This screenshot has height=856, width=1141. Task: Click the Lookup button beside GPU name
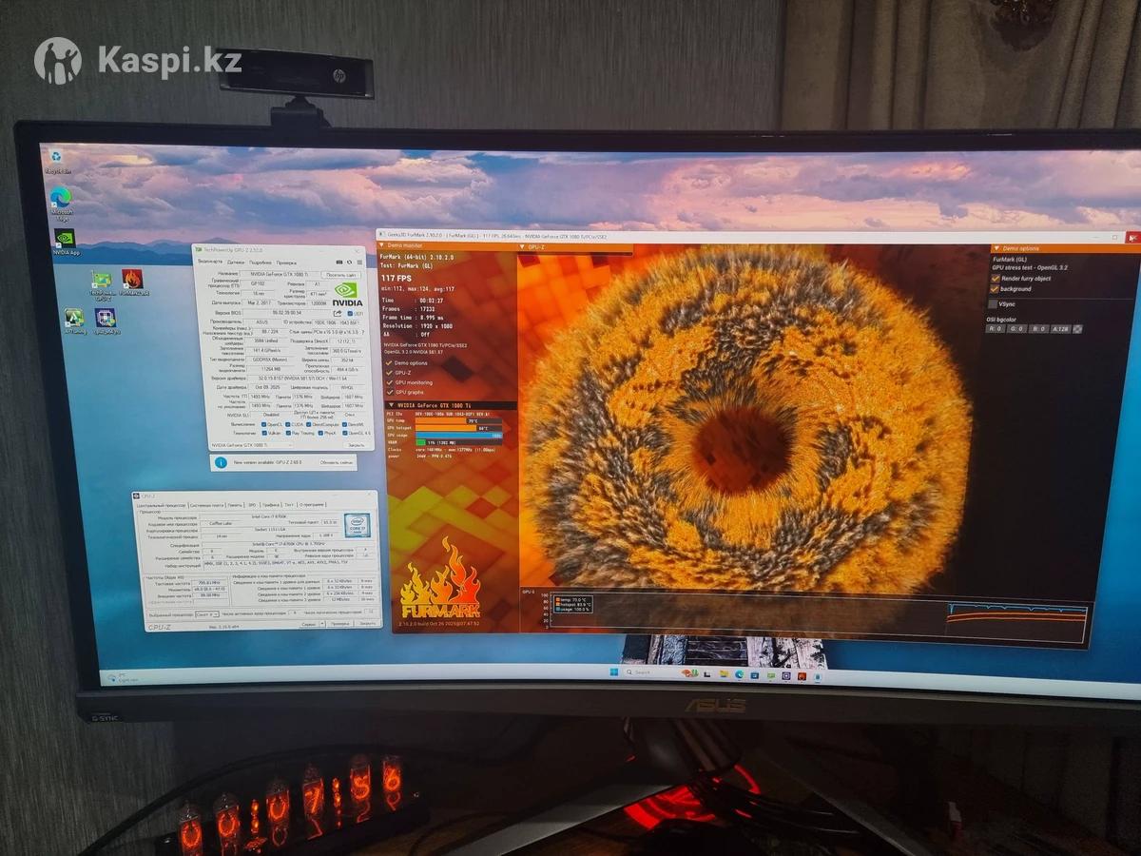340,274
